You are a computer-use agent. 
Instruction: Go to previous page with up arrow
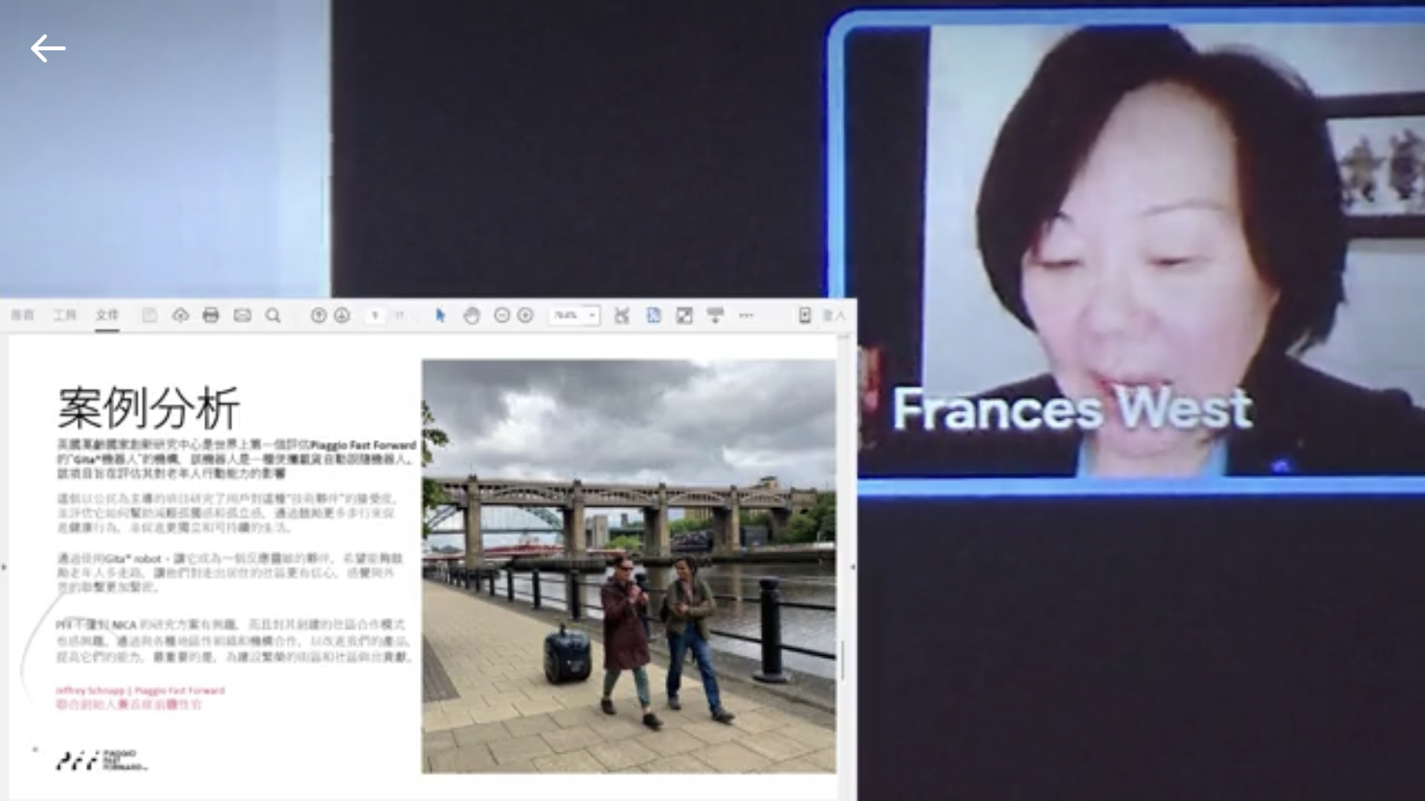pos(318,315)
